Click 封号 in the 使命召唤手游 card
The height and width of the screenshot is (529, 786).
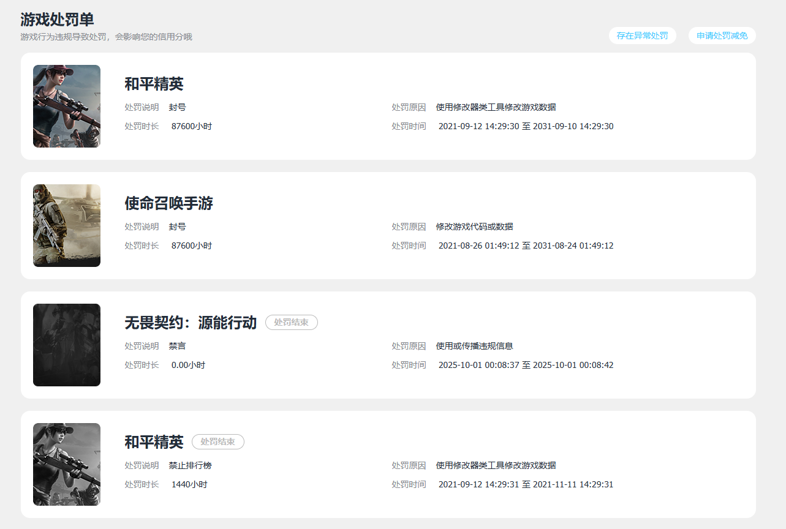coord(178,227)
